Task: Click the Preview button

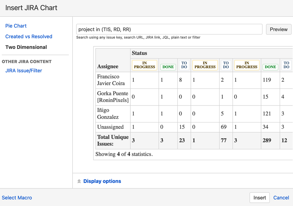Action: pos(279,29)
